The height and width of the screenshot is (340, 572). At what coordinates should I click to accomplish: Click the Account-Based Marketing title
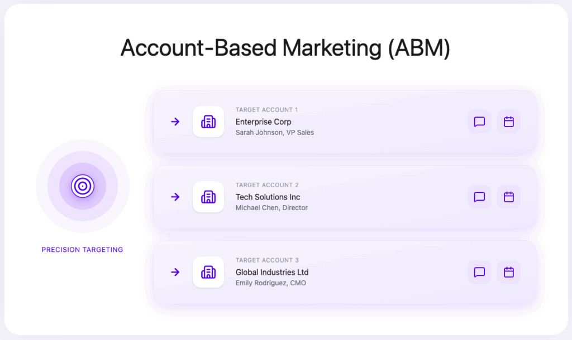pyautogui.click(x=285, y=48)
